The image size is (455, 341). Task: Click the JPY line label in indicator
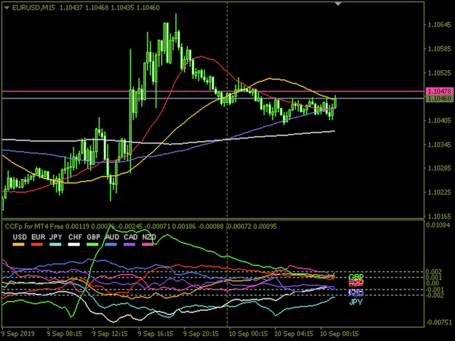pos(356,302)
